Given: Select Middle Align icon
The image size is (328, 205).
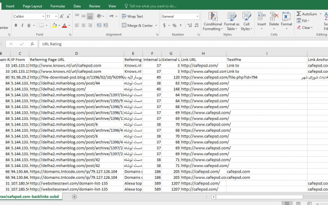Looking at the screenshot, I should coord(84,16).
